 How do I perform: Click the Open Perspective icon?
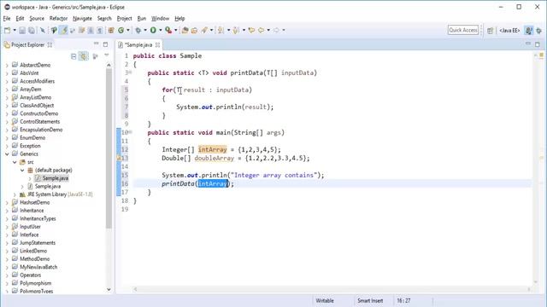(490, 31)
